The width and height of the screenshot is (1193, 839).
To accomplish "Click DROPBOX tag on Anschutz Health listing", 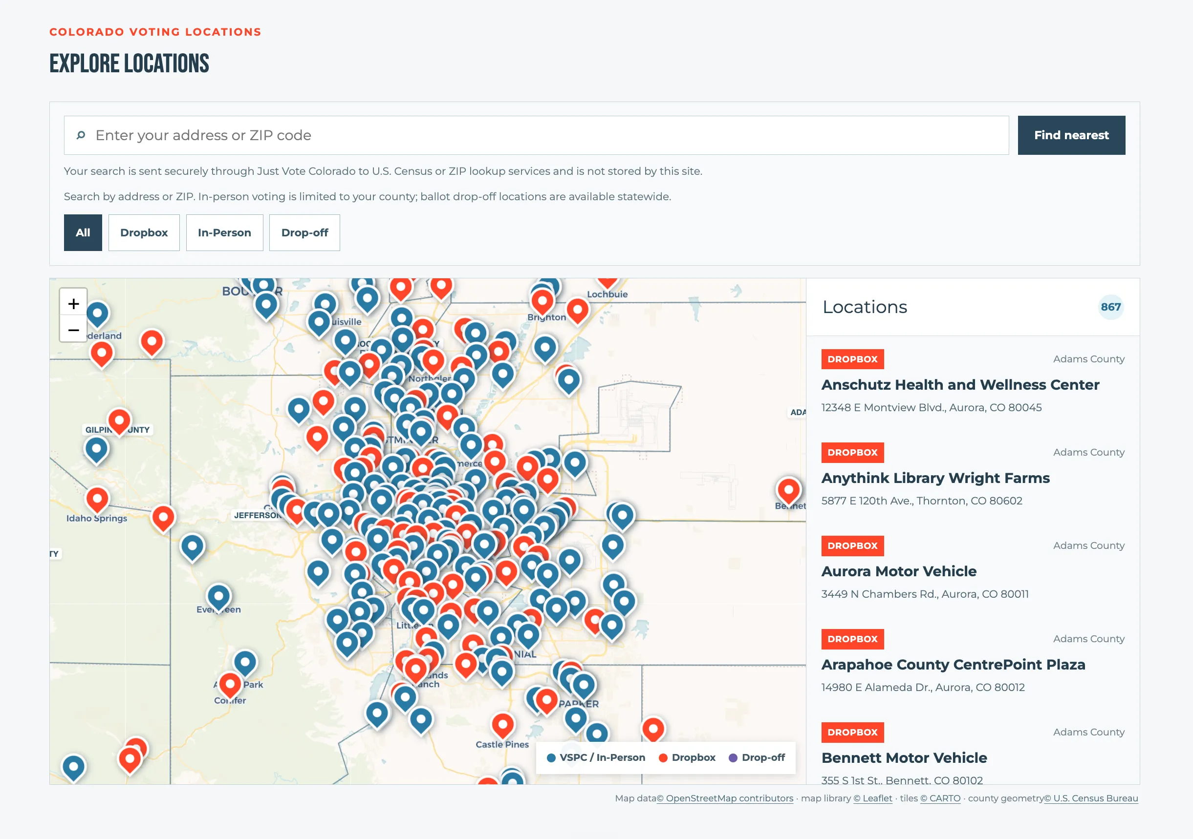I will click(853, 359).
